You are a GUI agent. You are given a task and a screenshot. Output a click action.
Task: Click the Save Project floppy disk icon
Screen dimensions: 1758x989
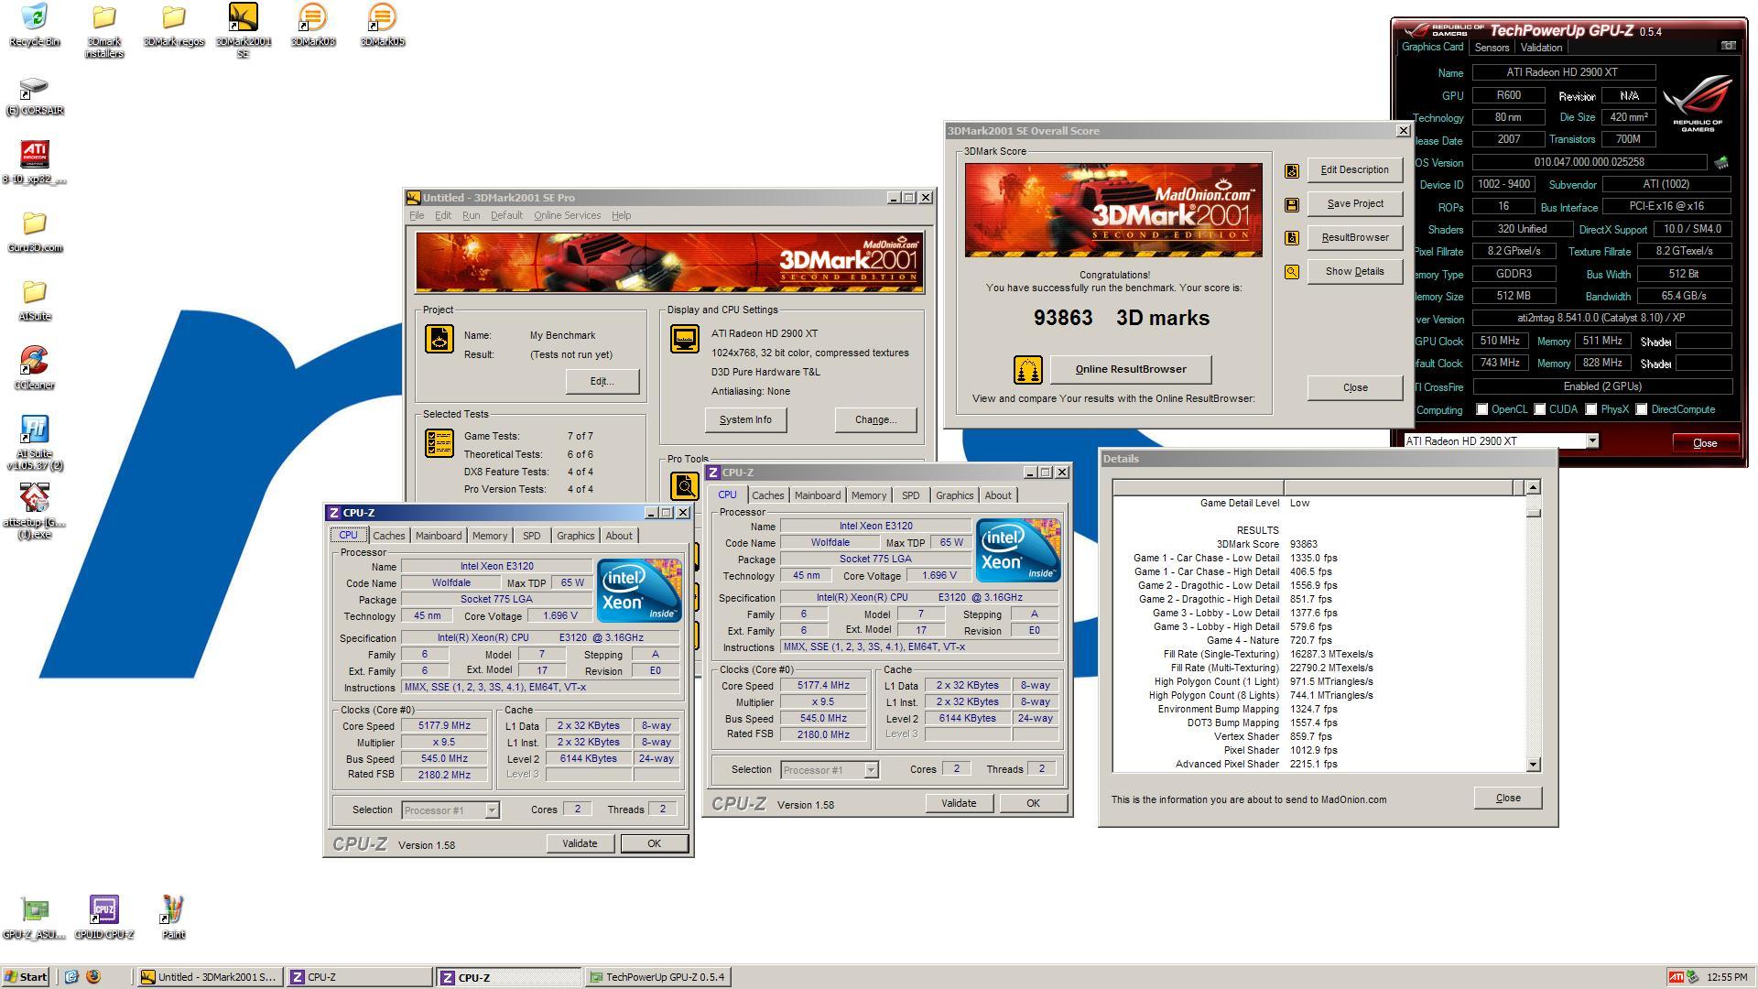pyautogui.click(x=1292, y=204)
